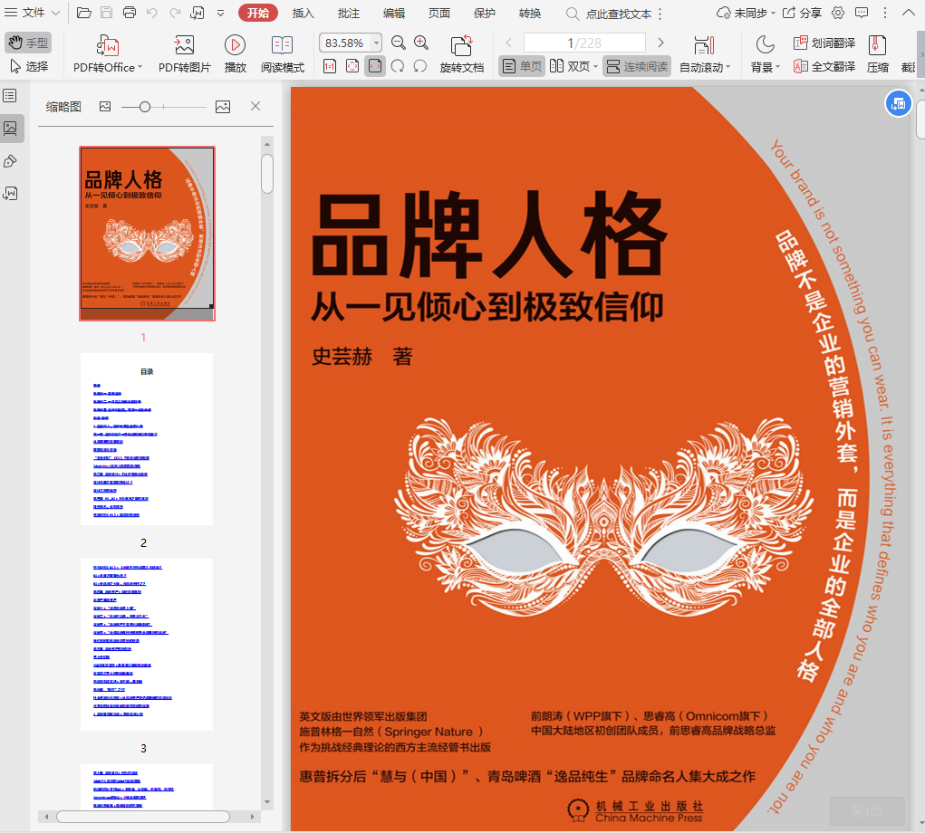925x833 pixels.
Task: Toggle 连续阅读 continuous reading mode
Action: coord(637,66)
